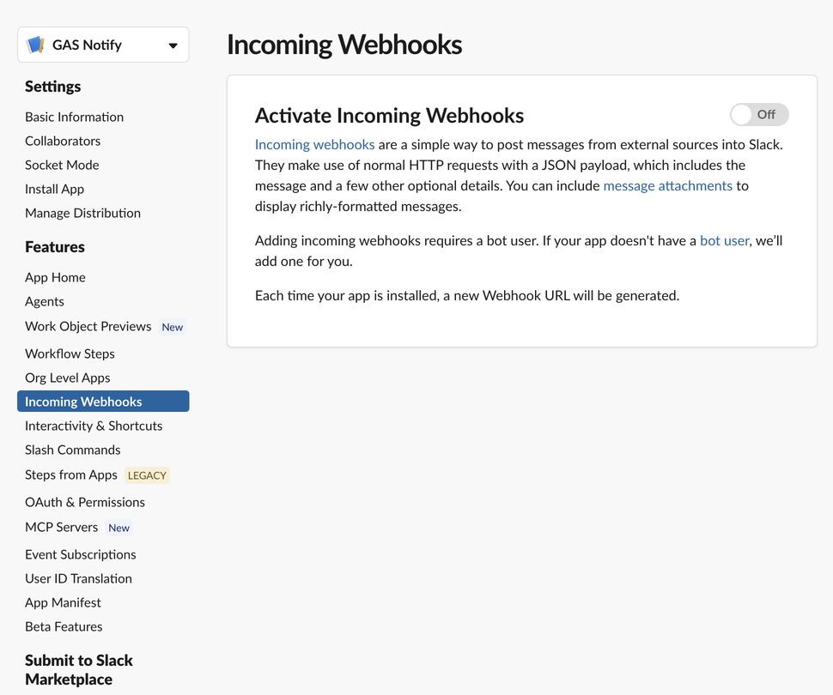
Task: Click the GAS Notify app icon
Action: pyautogui.click(x=35, y=45)
